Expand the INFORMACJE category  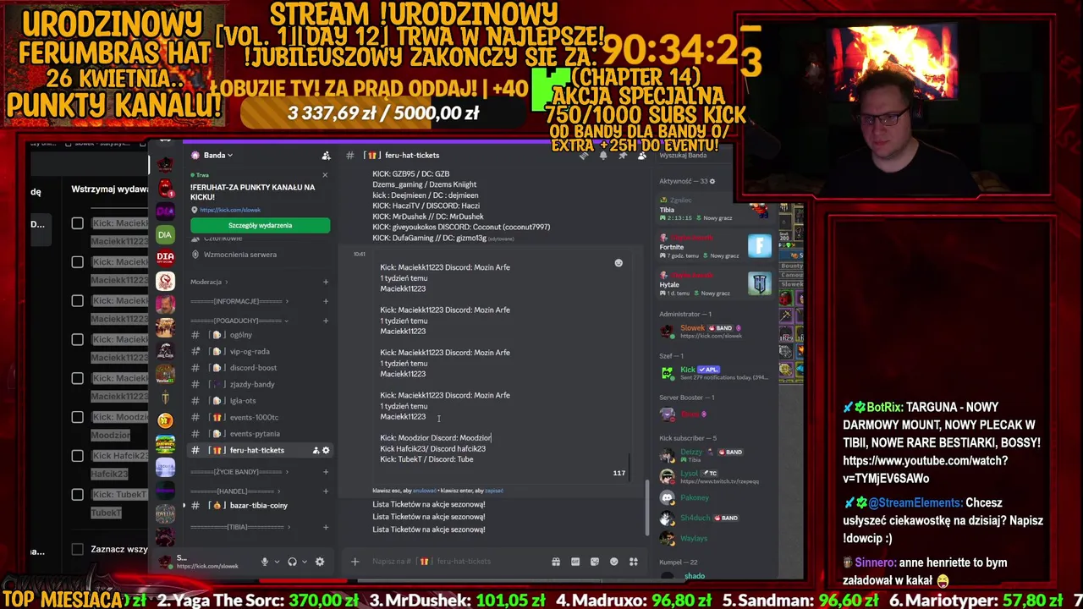(x=239, y=301)
